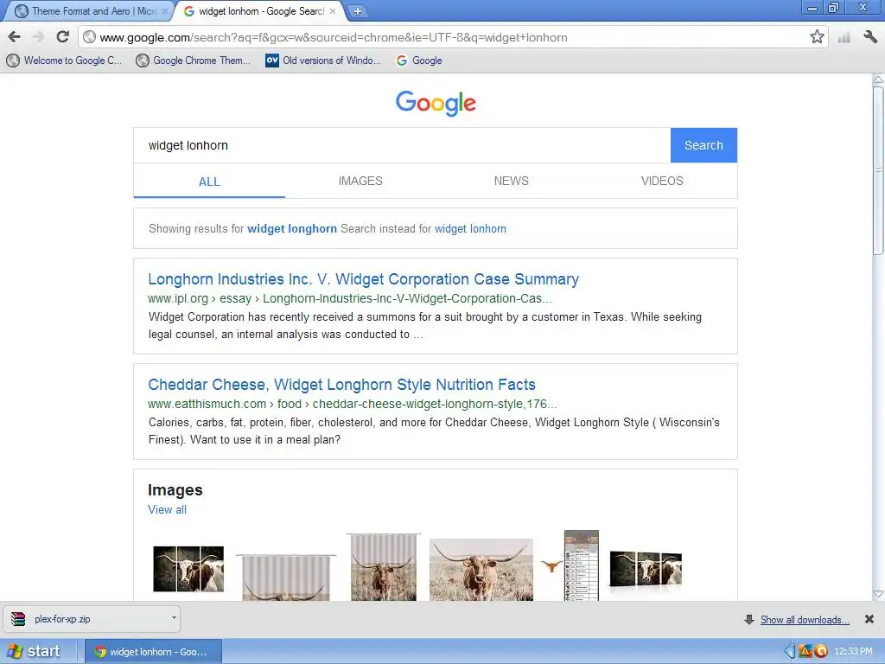Click the Google logo

436,103
